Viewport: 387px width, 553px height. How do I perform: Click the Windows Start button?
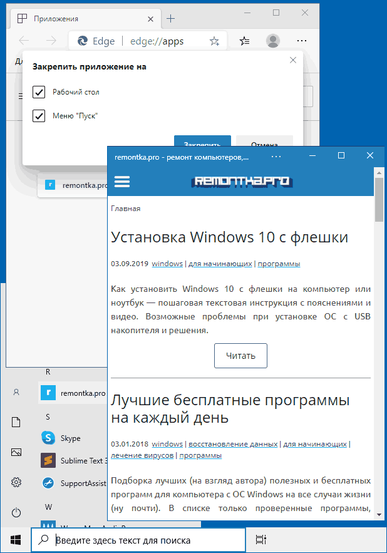click(16, 540)
